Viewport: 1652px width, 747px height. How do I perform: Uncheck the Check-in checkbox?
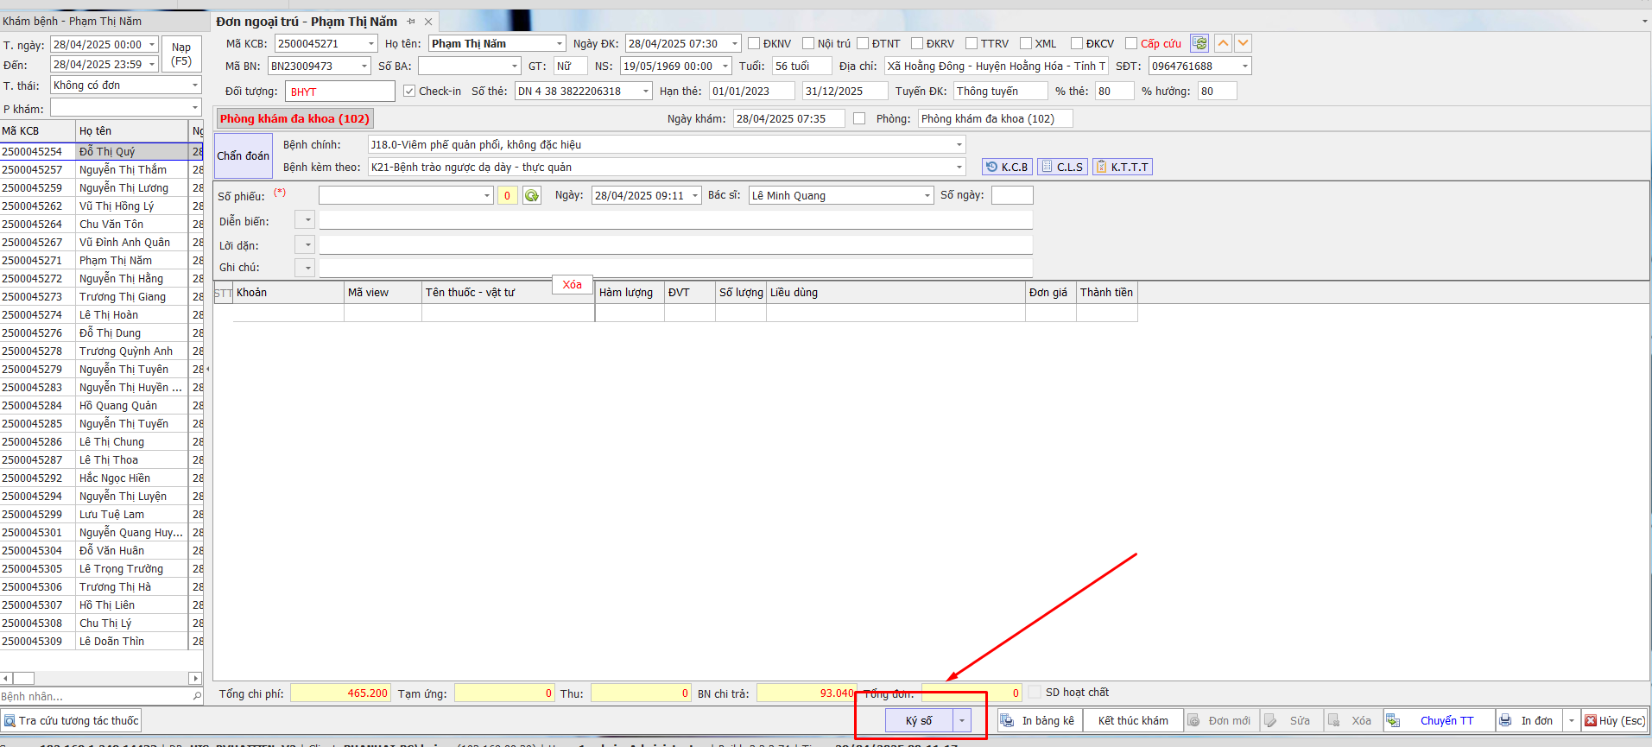point(409,91)
